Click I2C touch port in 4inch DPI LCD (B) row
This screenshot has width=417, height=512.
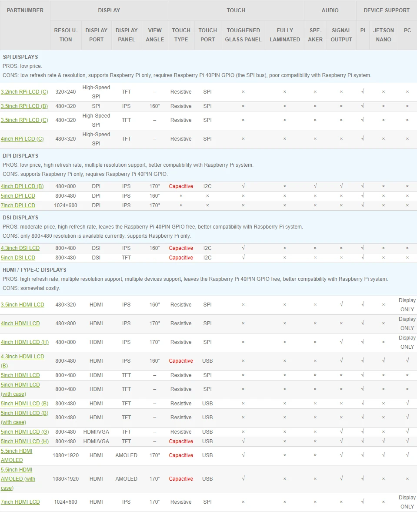(x=207, y=186)
